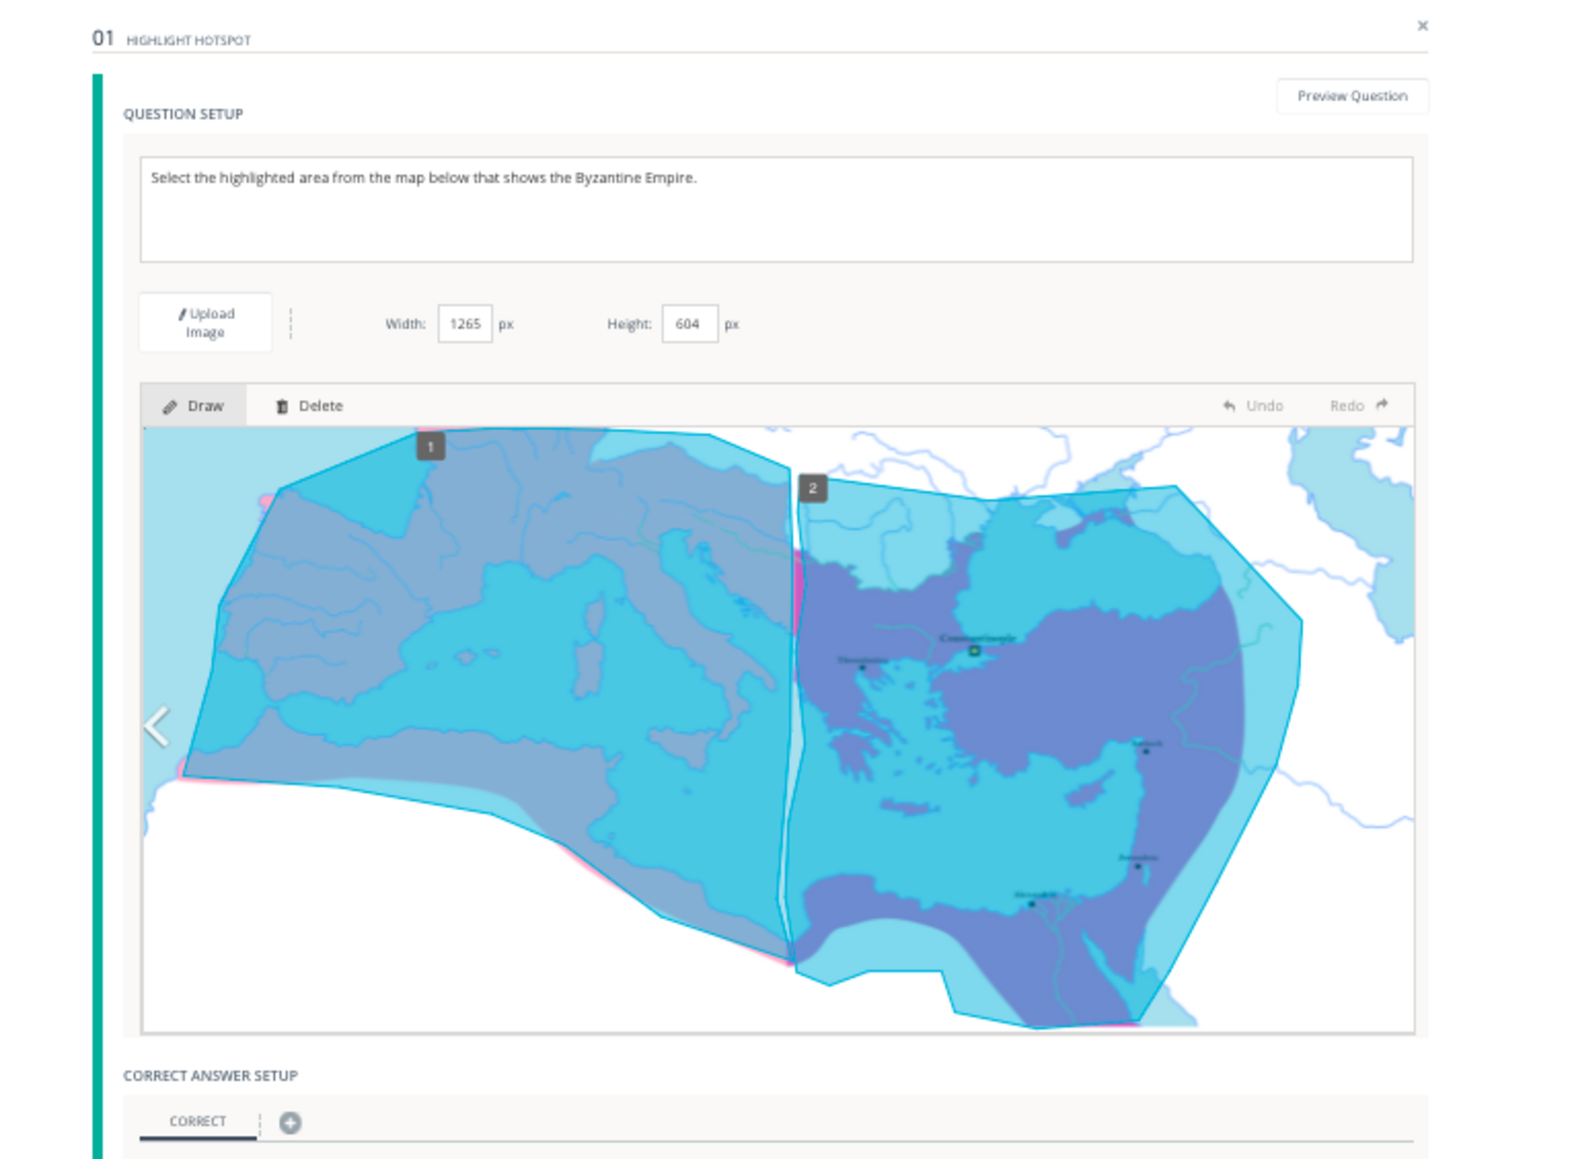Select hotspot label number 1
Image resolution: width=1570 pixels, height=1159 pixels.
[430, 447]
